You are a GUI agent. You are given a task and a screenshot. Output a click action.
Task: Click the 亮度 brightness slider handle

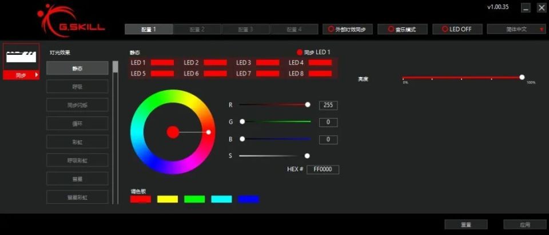click(x=522, y=77)
